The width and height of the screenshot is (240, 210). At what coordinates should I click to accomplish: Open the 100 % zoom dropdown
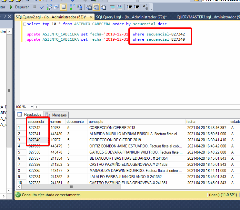point(32,107)
